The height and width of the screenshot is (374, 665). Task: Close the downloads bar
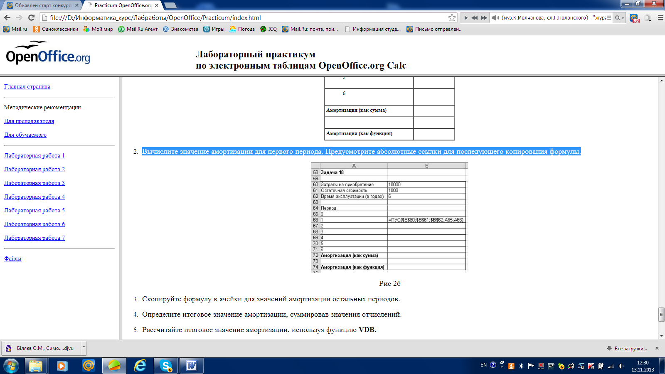(x=657, y=348)
